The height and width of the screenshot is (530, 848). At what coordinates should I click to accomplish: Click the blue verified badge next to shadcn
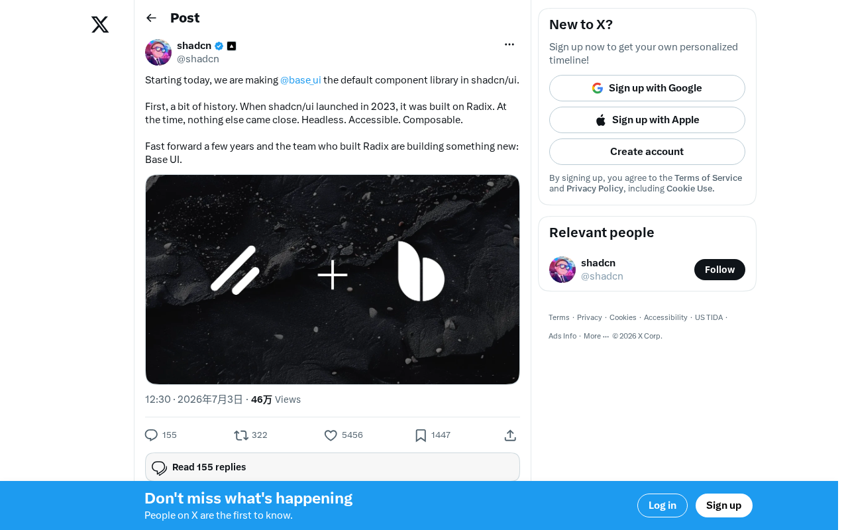[219, 46]
